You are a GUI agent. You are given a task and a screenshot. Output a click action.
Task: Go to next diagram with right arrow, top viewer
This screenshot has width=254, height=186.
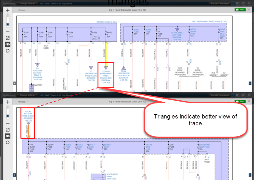(250, 83)
